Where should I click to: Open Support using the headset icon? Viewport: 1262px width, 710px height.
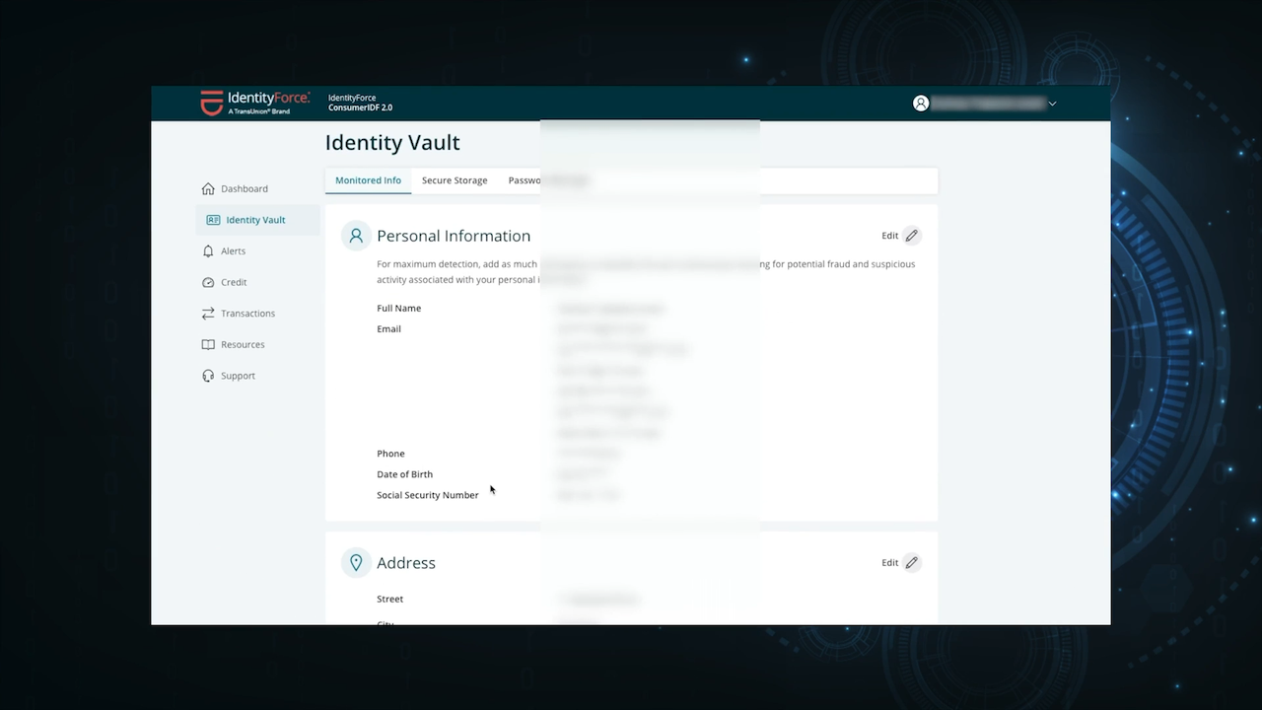click(x=208, y=376)
